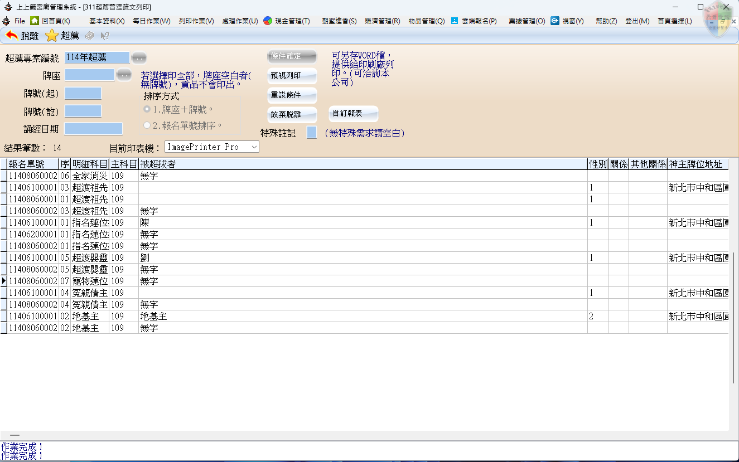Open the 基本資料 menu
The image size is (739, 462).
[x=107, y=21]
